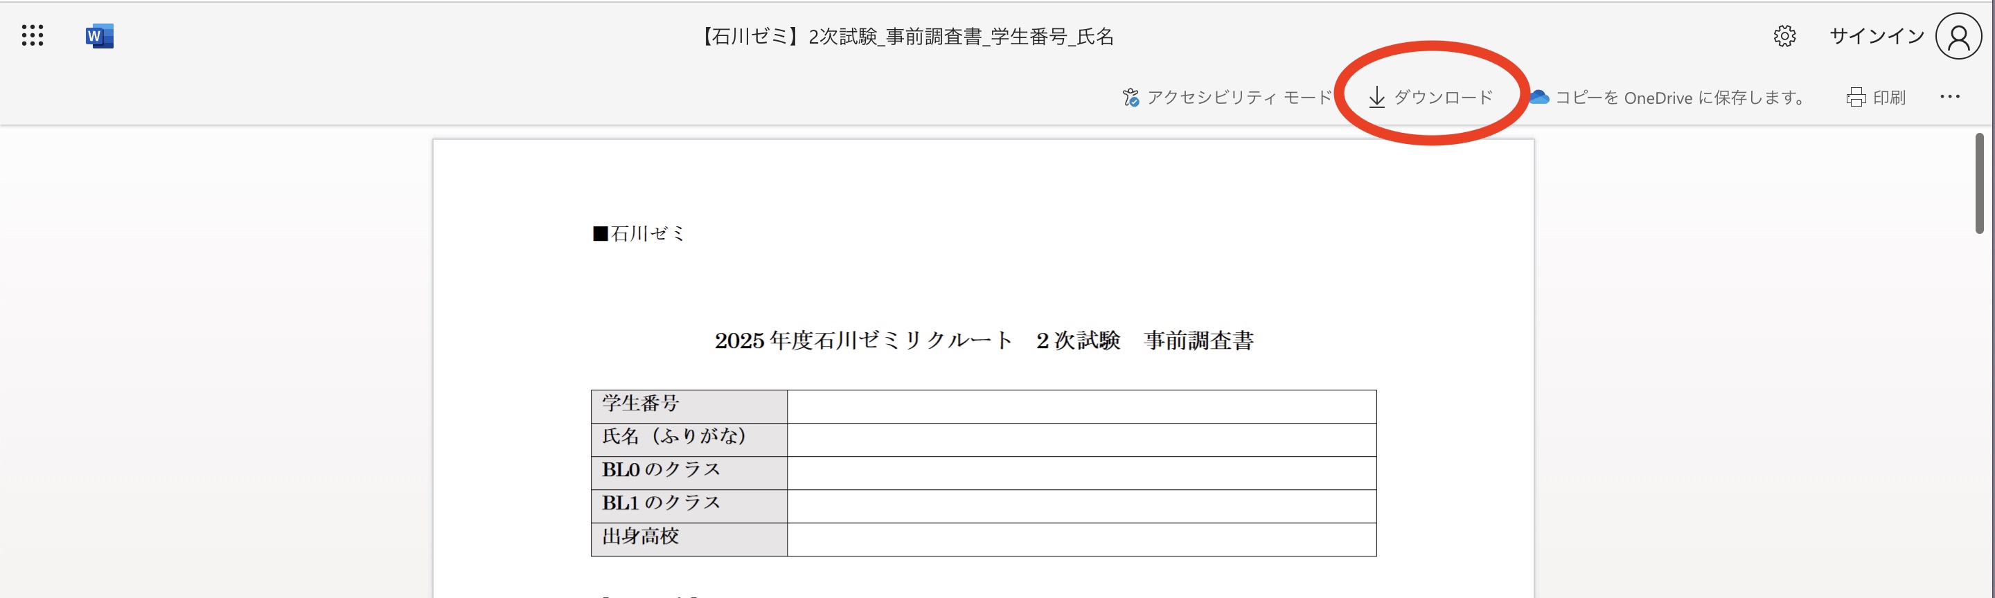1995x598 pixels.
Task: Click the download arrow icon
Action: 1376,98
